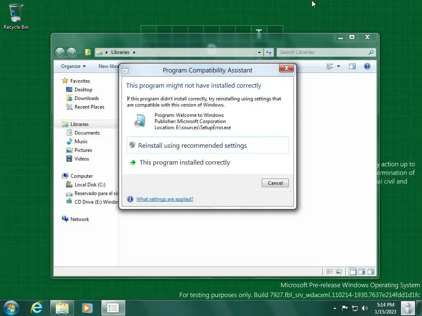422x316 pixels.
Task: Click the Libraries breadcrumb in address bar
Action: [x=120, y=52]
